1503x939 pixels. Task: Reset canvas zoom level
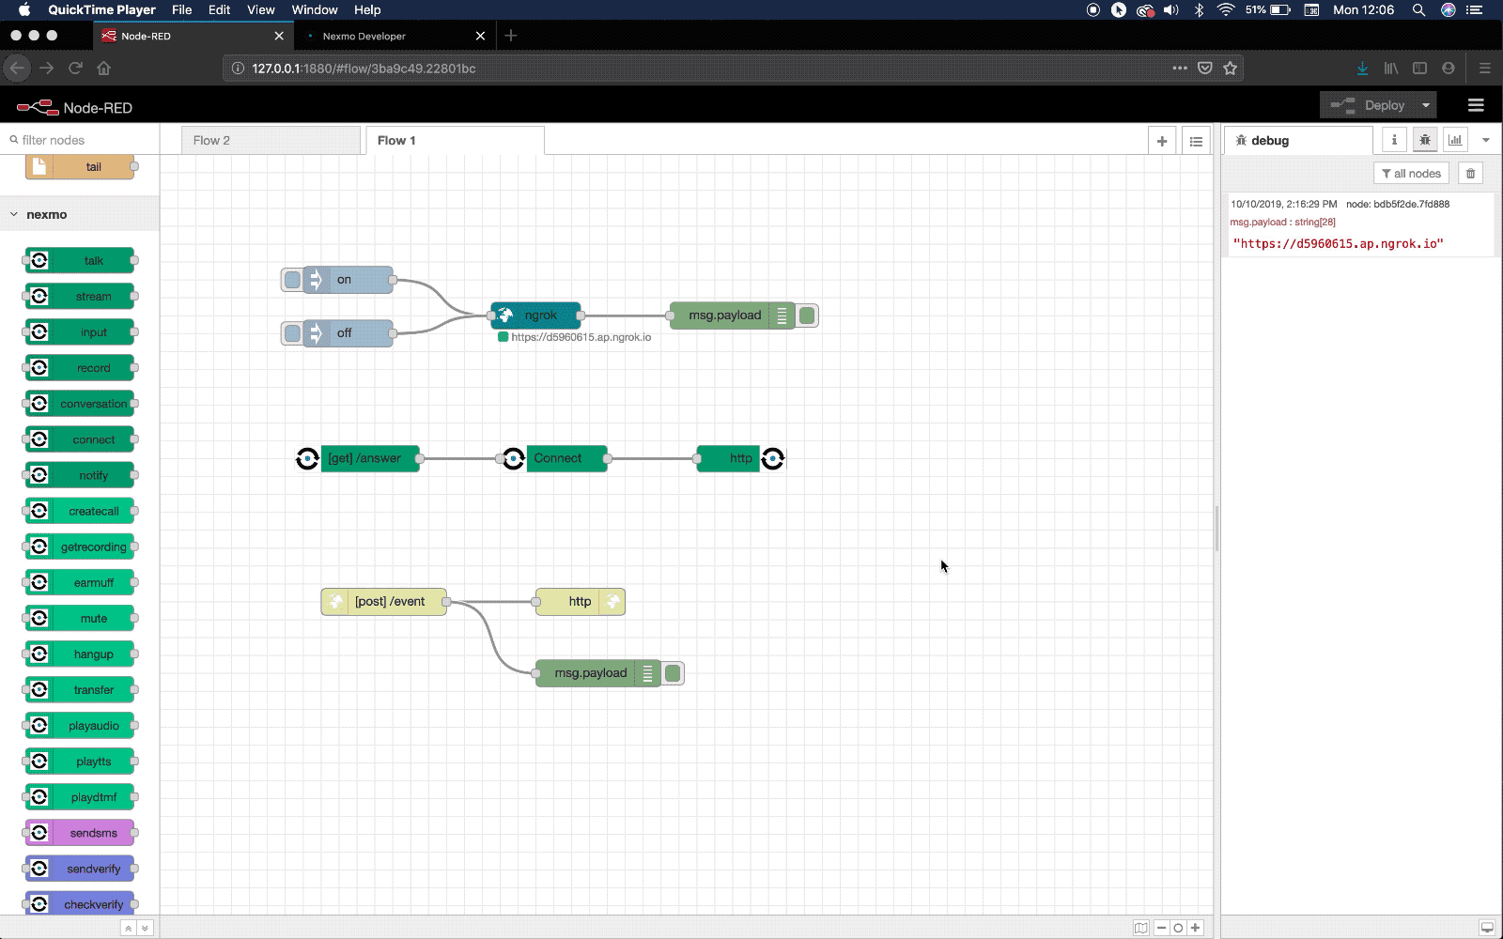coord(1178,928)
